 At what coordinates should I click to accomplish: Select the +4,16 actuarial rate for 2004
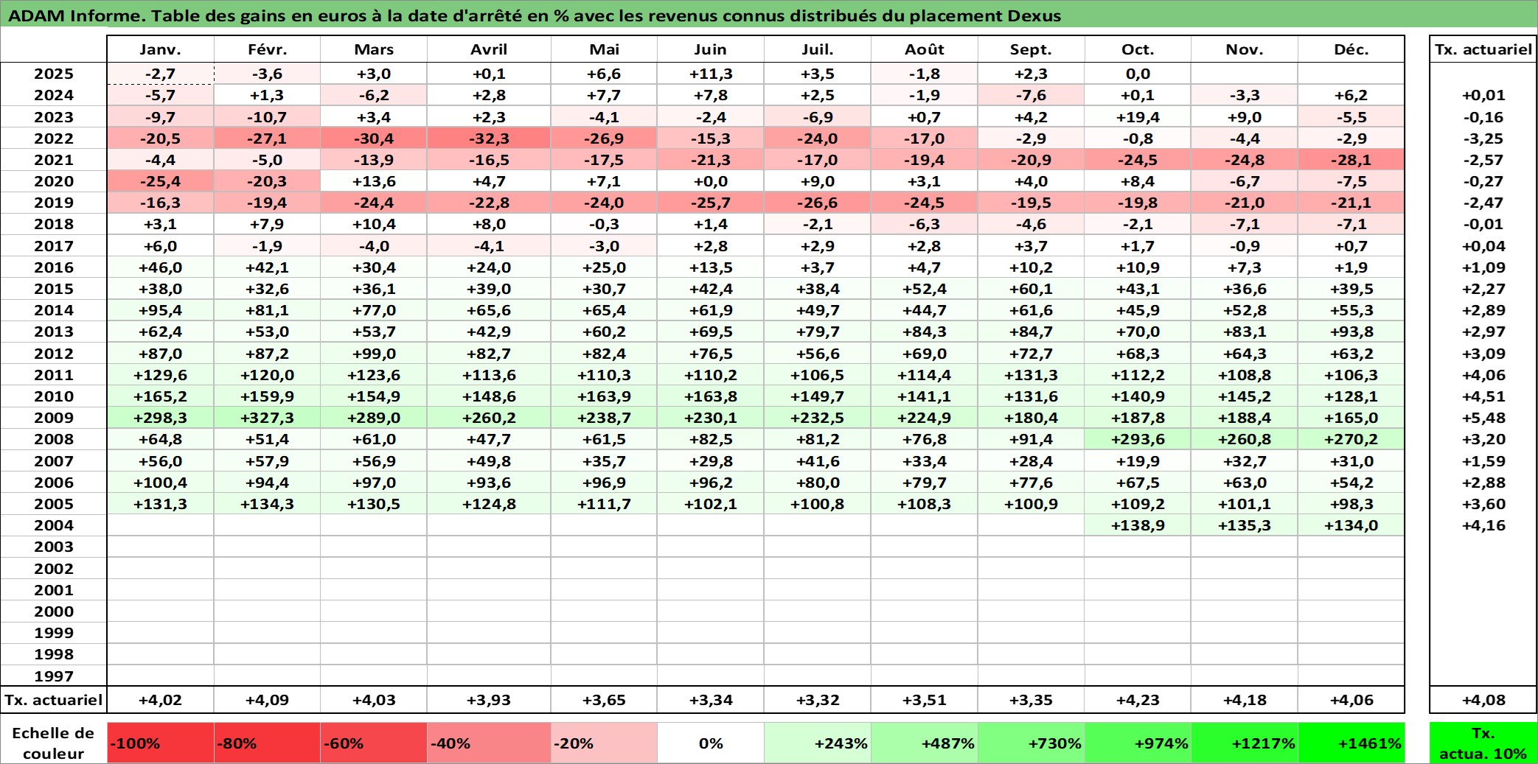tap(1483, 525)
